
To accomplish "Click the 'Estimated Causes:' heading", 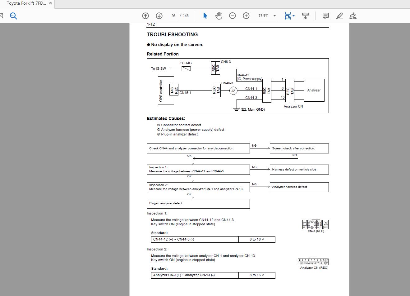I will pyautogui.click(x=166, y=118).
